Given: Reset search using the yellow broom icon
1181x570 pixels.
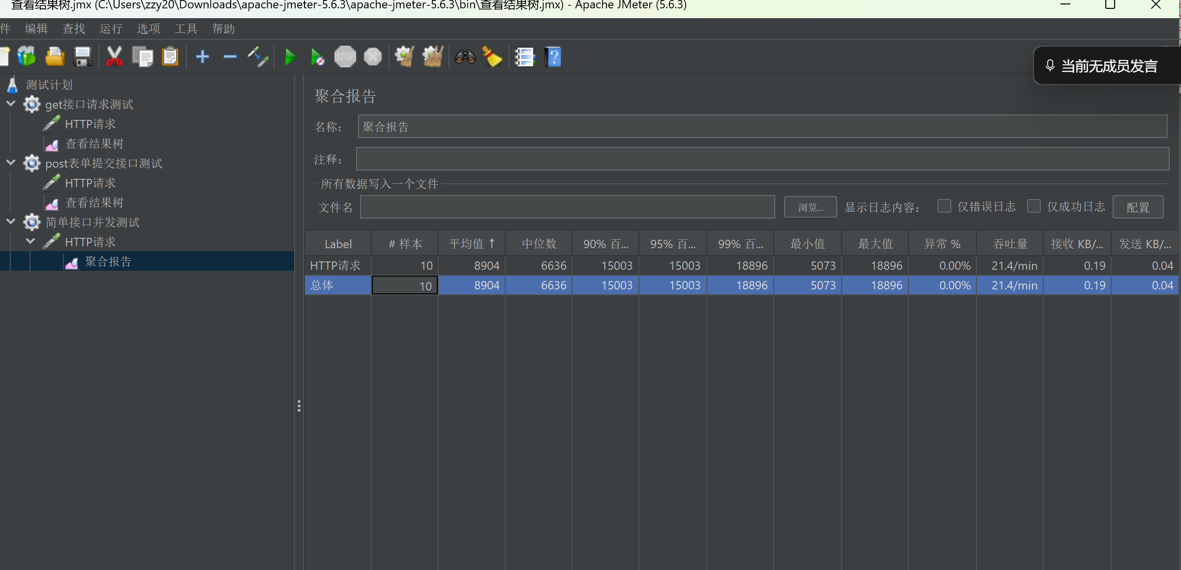Looking at the screenshot, I should click(x=493, y=57).
